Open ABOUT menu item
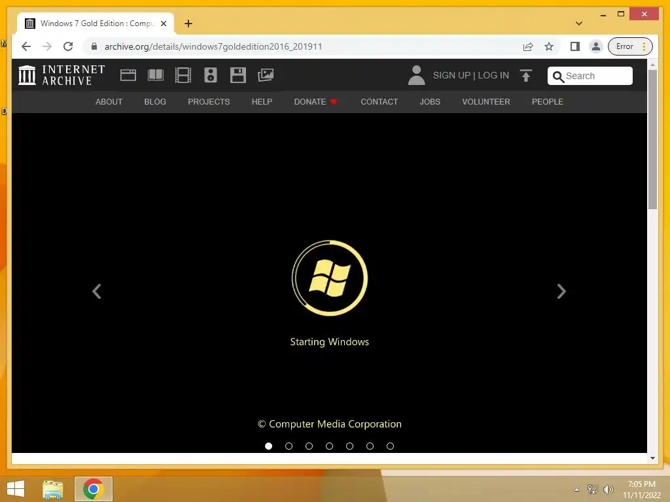 click(x=109, y=102)
